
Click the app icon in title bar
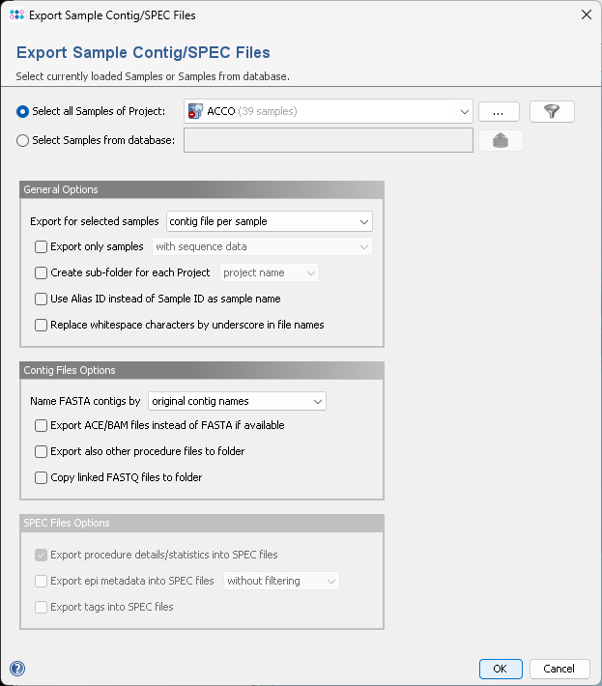[x=17, y=15]
